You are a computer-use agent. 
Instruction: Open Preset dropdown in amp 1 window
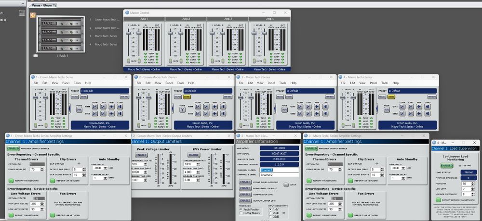105,91
